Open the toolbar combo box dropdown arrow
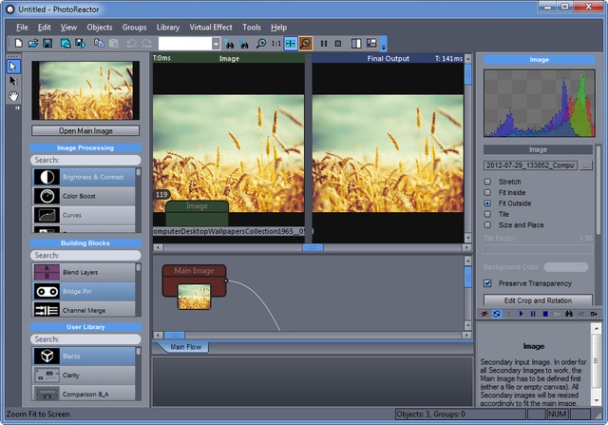This screenshot has height=425, width=608. click(x=216, y=44)
